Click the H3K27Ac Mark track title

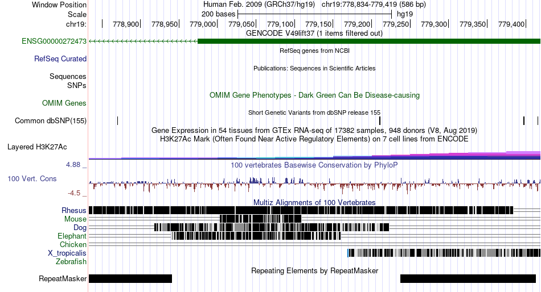(314, 139)
